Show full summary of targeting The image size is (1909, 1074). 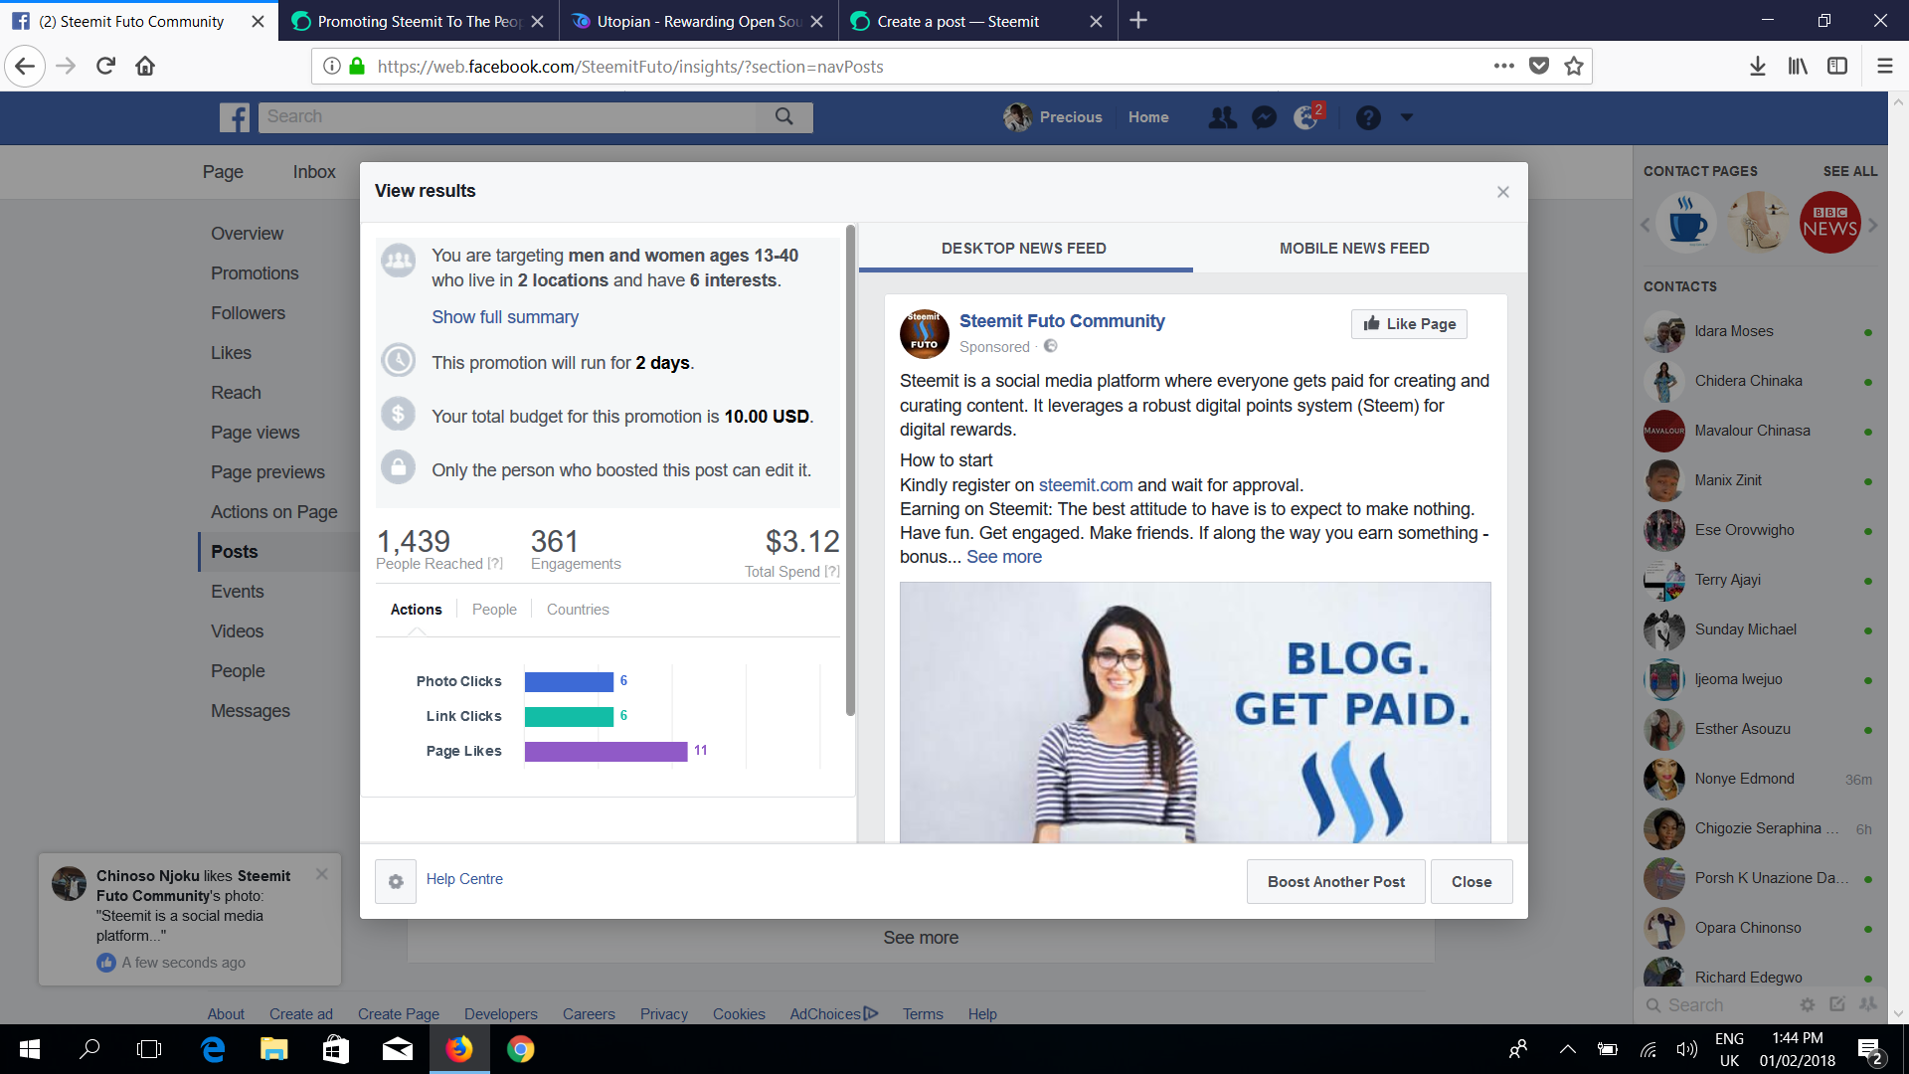point(504,317)
